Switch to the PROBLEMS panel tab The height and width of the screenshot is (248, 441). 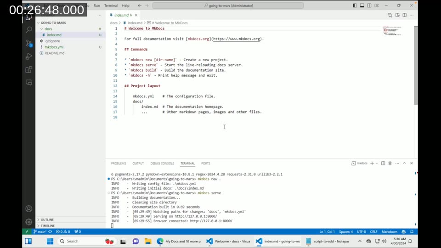[x=119, y=163]
